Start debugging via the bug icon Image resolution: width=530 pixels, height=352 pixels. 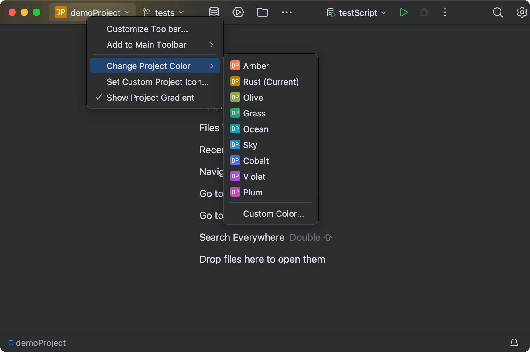pos(424,12)
